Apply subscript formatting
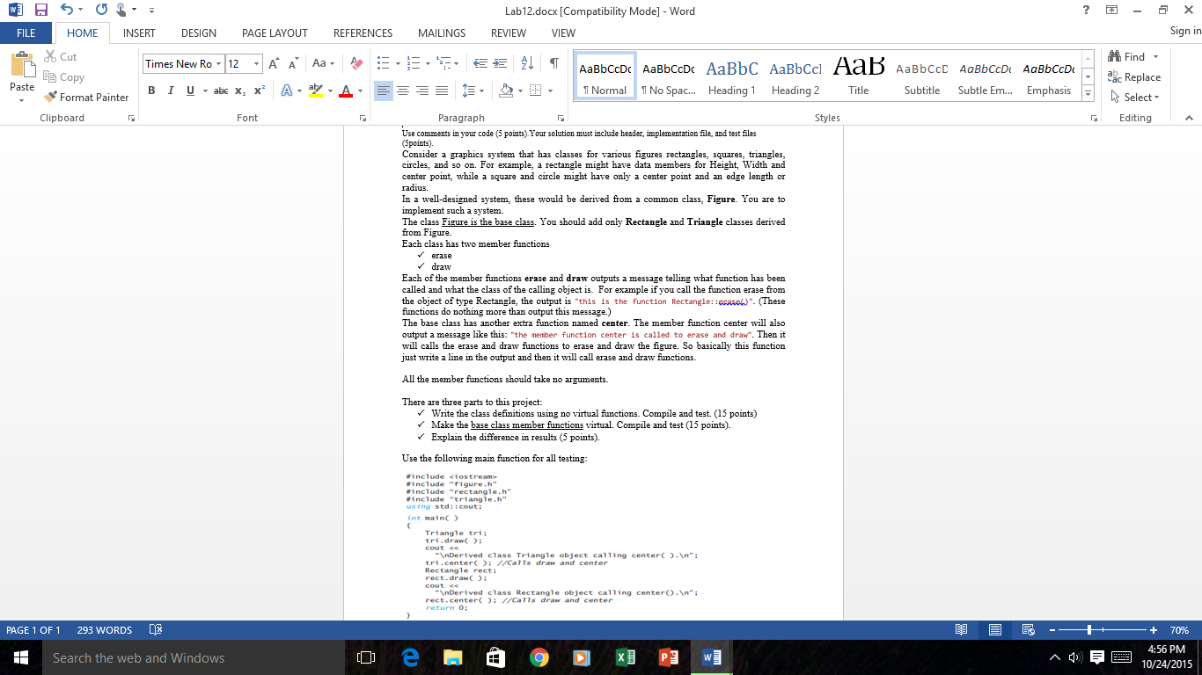Screen dimensions: 1202x675 [x=241, y=91]
